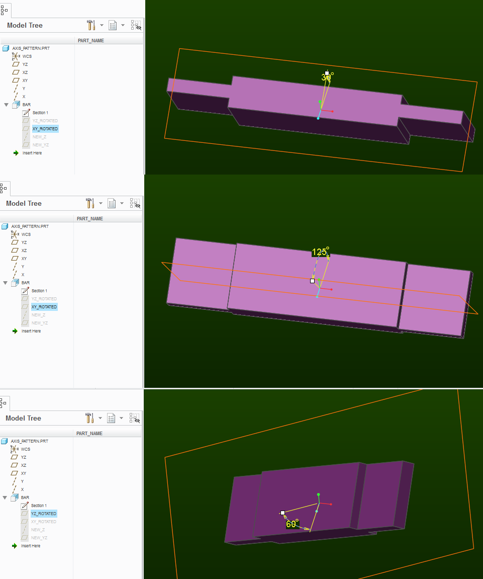The image size is (483, 579).
Task: Open settings dropdown arrow in the 30° view tree
Action: (102, 25)
